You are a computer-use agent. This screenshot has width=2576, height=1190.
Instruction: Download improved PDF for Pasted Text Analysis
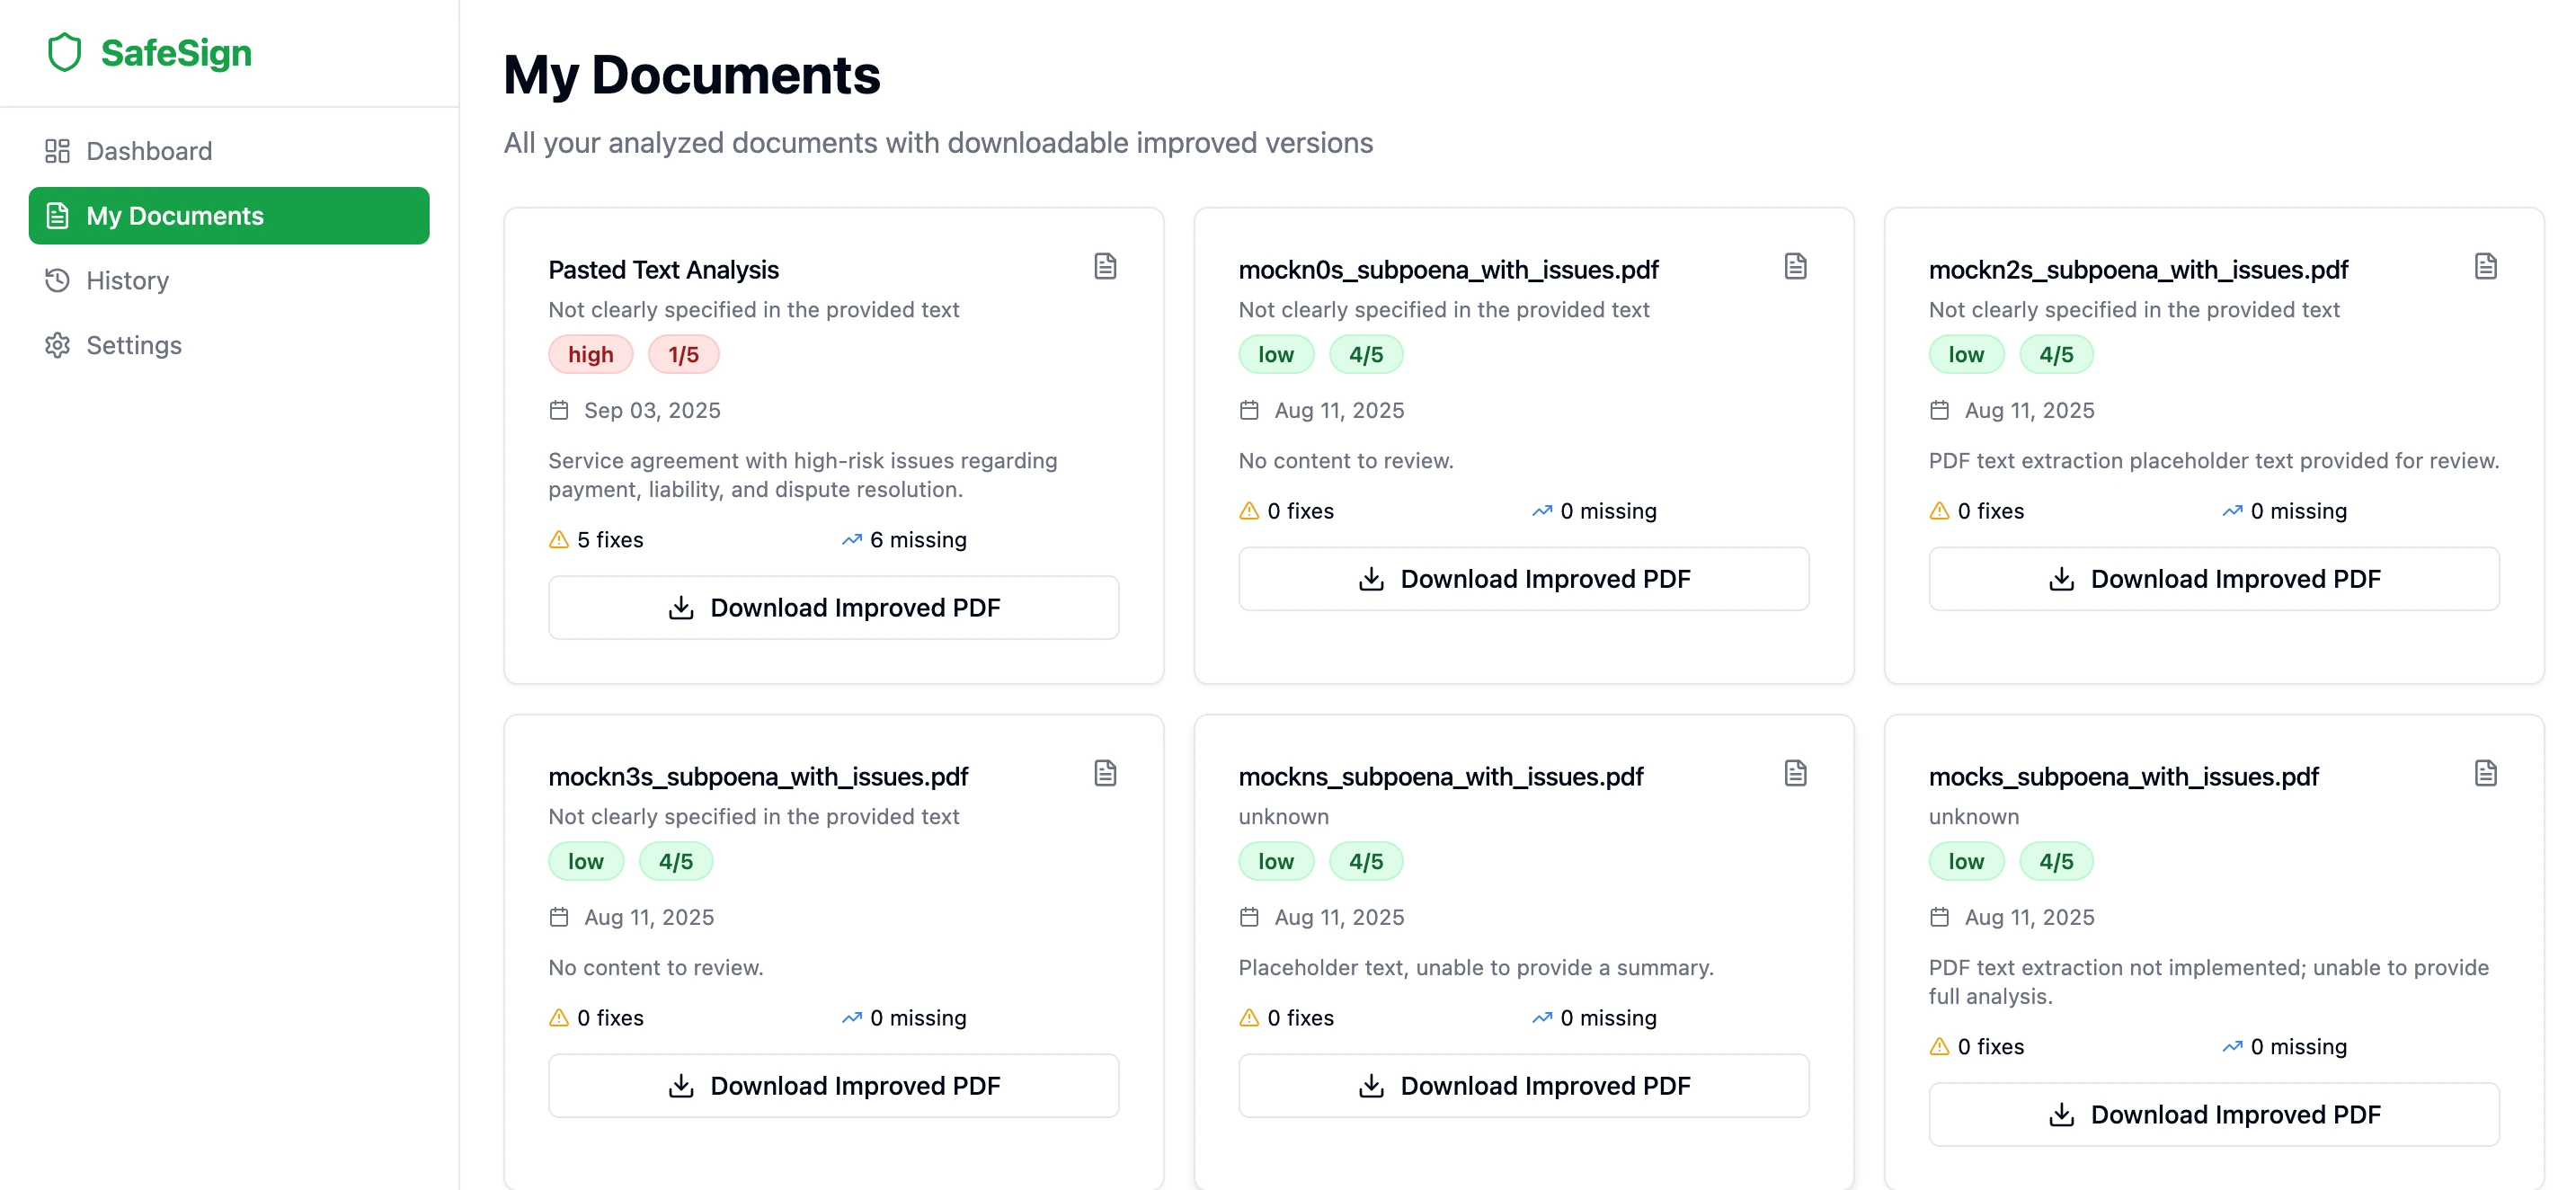coord(833,608)
